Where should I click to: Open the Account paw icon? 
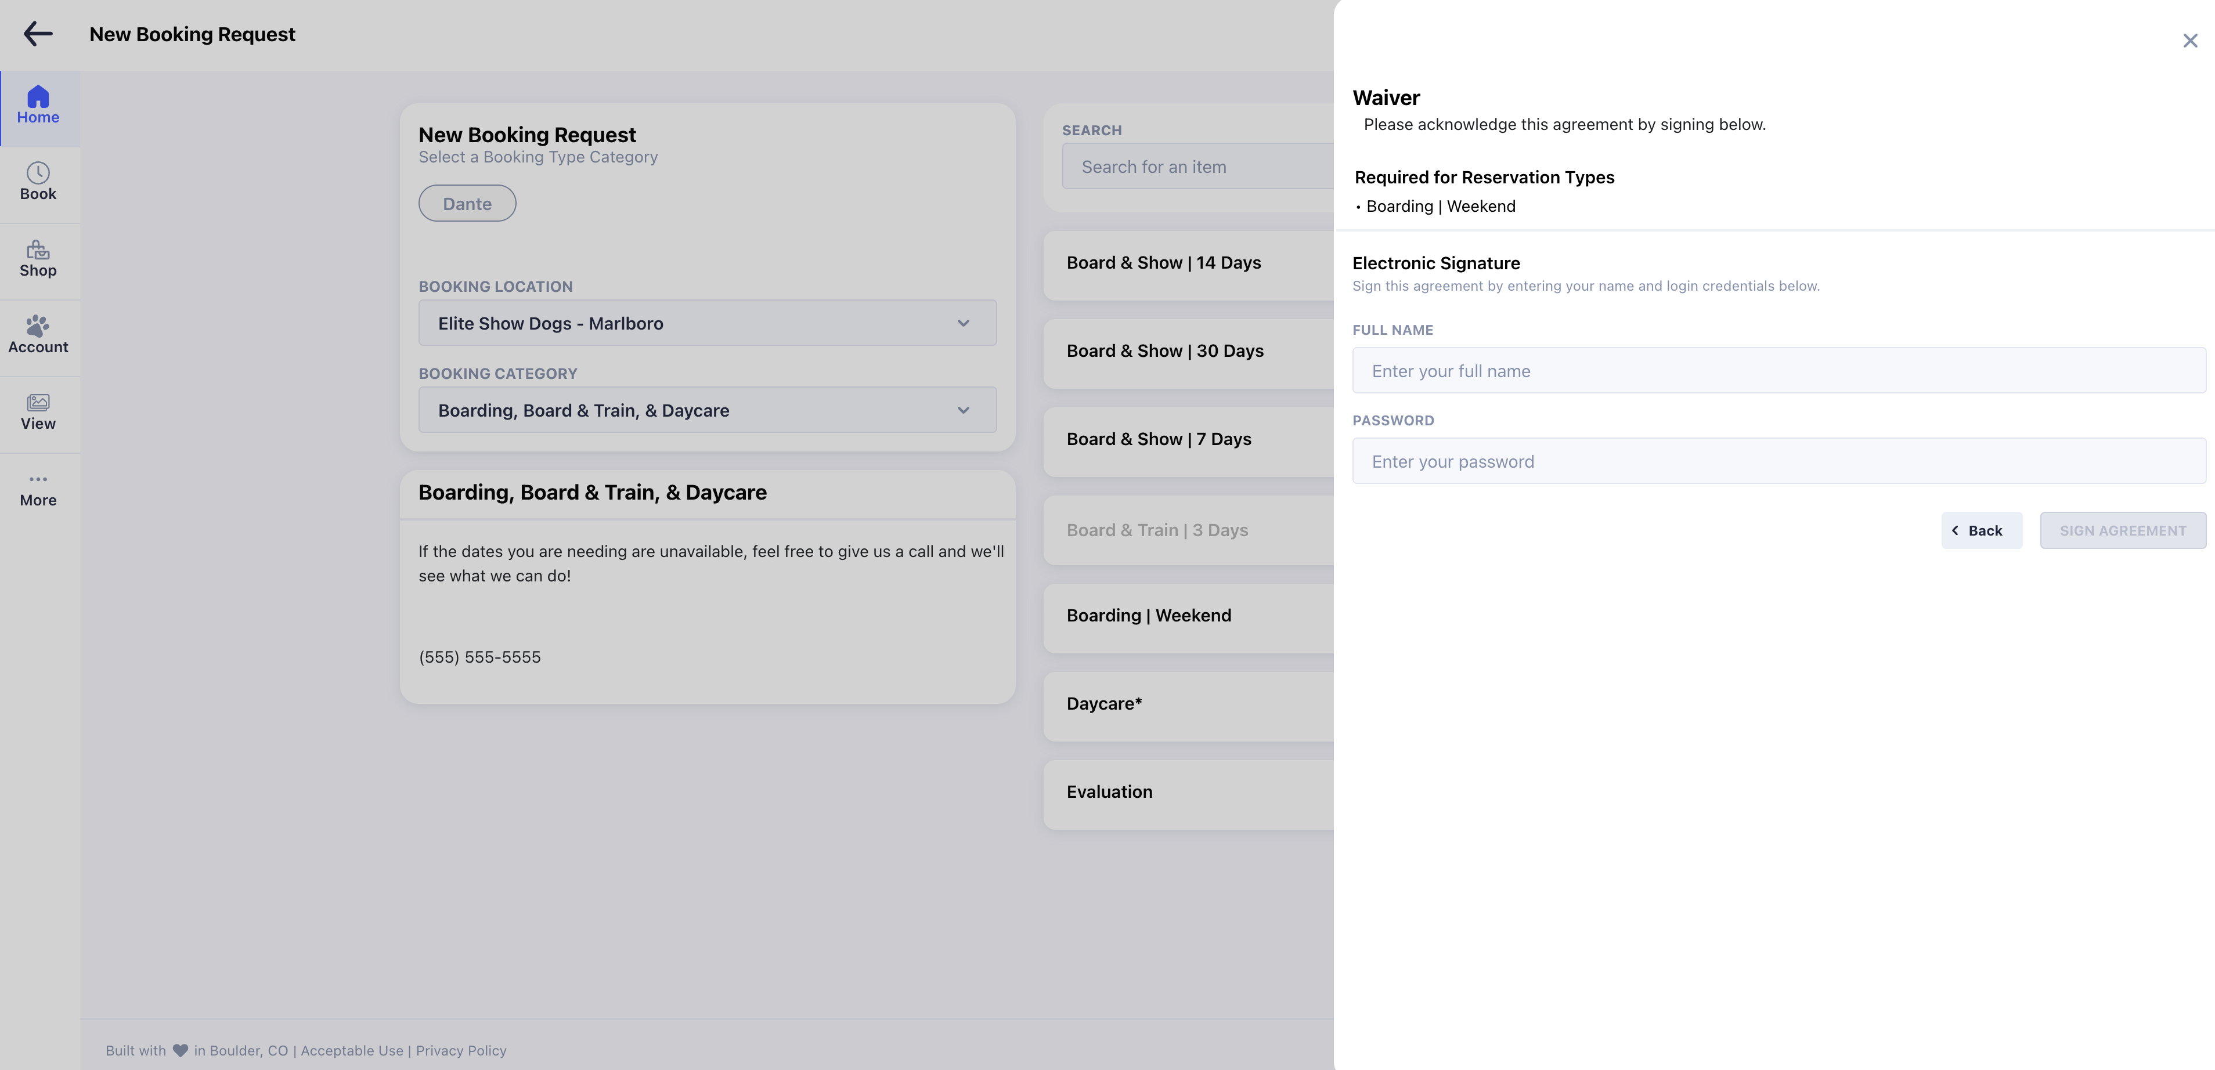tap(38, 335)
